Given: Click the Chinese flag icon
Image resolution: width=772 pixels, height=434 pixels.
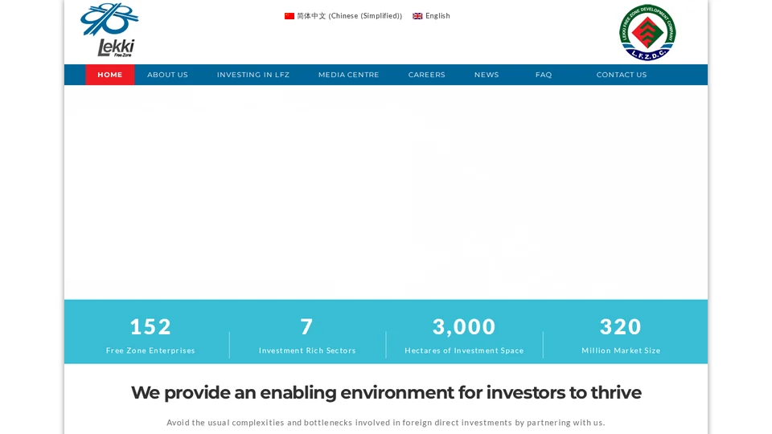Looking at the screenshot, I should point(289,16).
